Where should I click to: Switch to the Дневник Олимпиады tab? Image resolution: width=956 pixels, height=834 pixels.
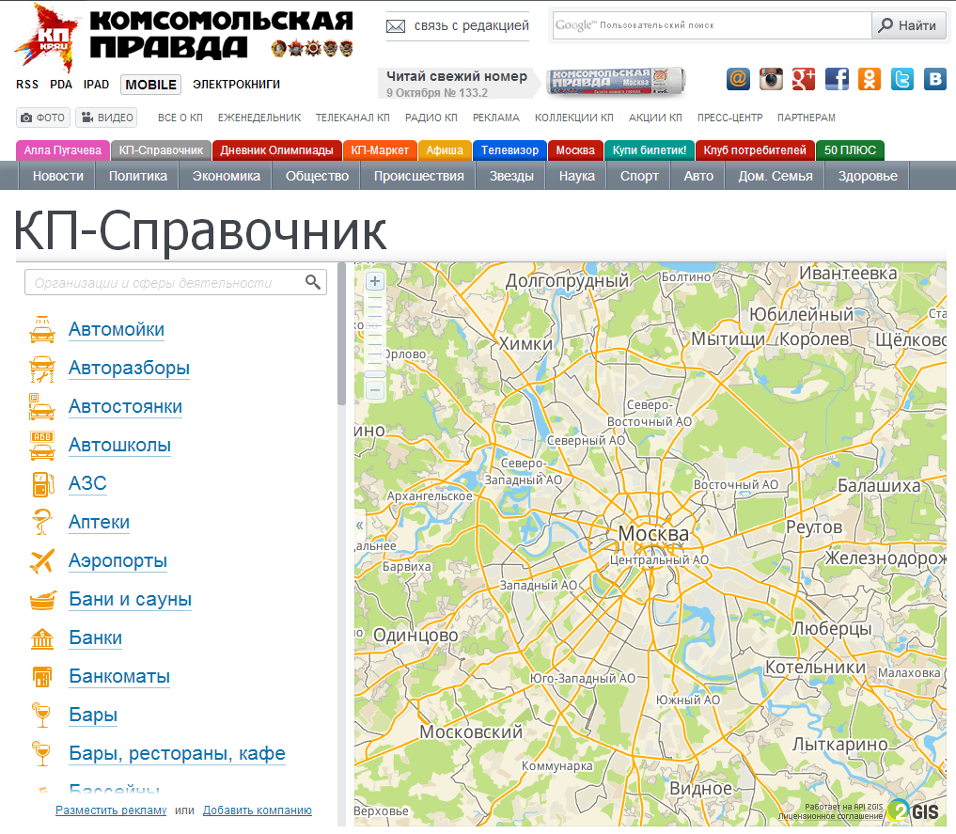click(x=276, y=150)
